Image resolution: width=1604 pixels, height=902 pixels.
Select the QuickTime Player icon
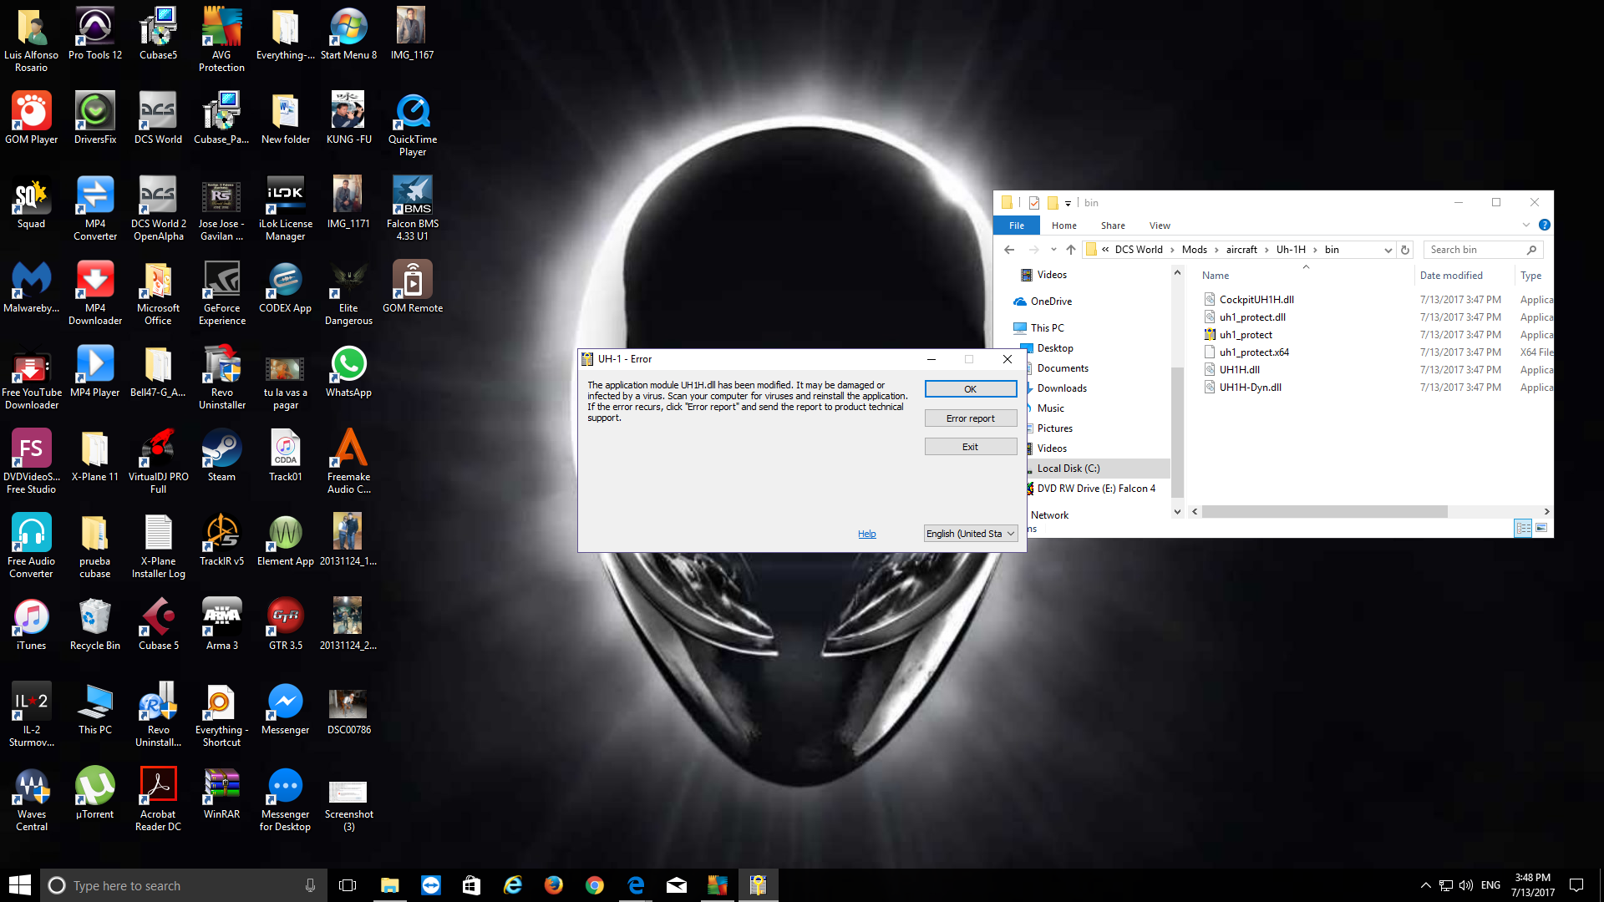coord(413,124)
